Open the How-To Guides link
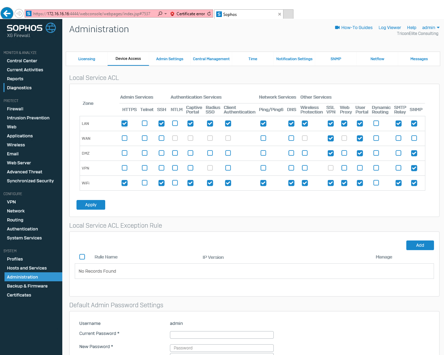This screenshot has width=444, height=355. 357,28
